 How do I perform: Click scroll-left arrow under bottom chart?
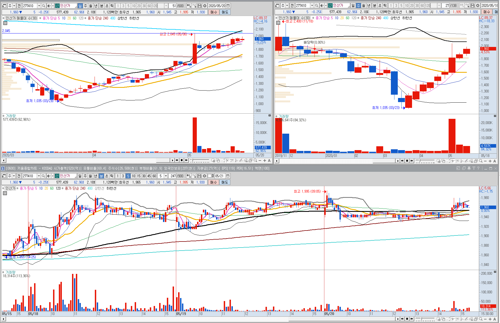pos(4,319)
